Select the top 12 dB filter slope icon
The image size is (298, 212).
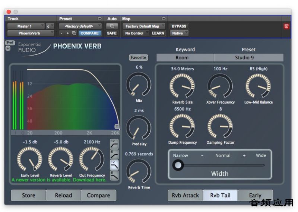coord(114,144)
